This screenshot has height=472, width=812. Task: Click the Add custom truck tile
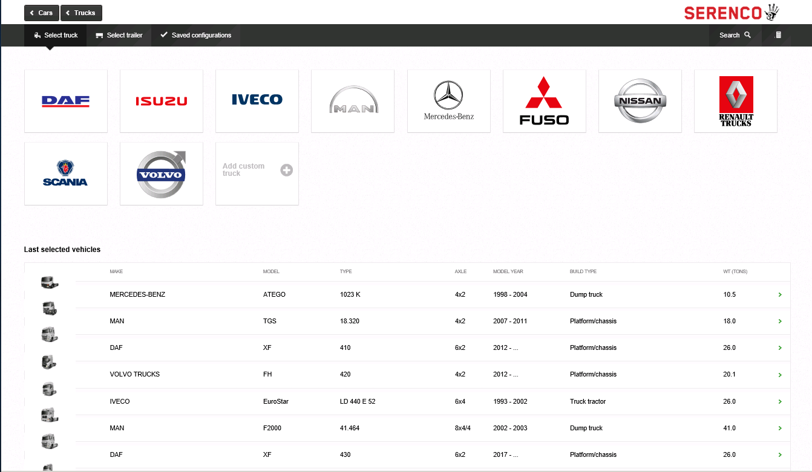pyautogui.click(x=257, y=174)
